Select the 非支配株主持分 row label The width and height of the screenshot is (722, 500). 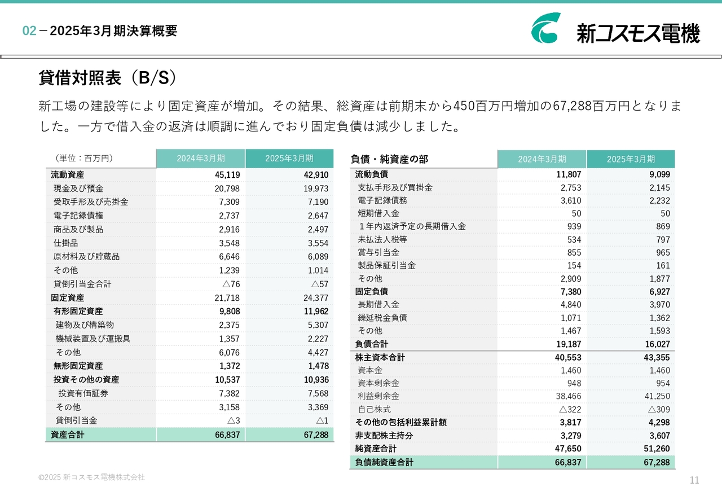click(x=384, y=436)
